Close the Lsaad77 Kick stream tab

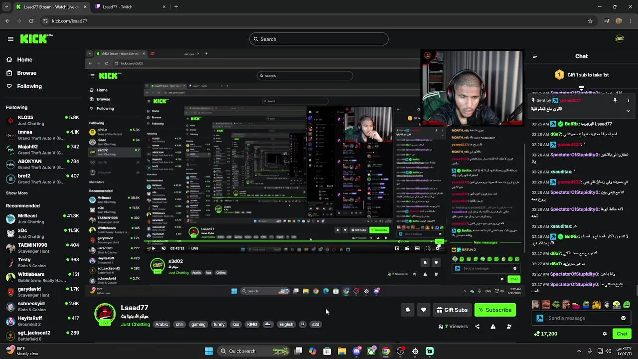pos(85,6)
